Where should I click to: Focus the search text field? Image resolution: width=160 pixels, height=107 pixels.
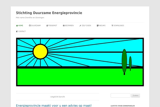pos(121,95)
